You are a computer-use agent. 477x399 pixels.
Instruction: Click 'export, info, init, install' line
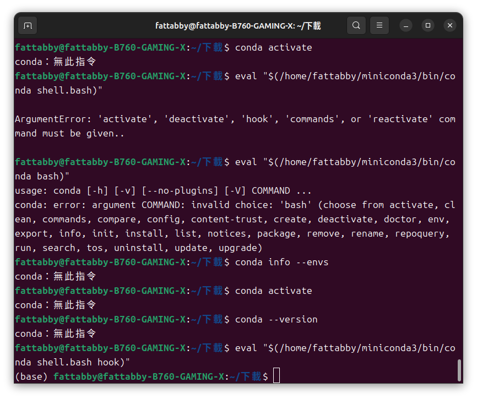[232, 234]
